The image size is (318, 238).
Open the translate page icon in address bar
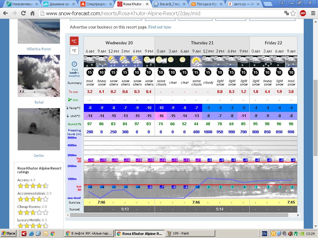click(287, 13)
